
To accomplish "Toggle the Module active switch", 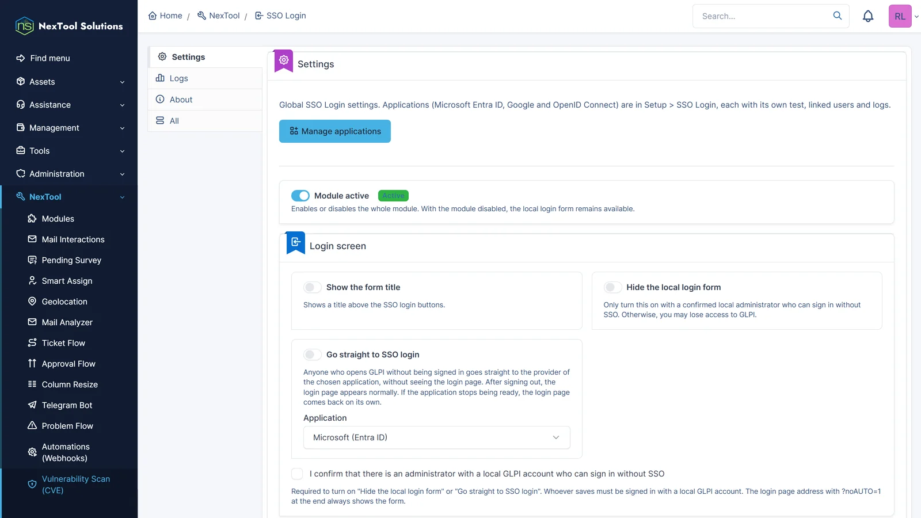I will (x=300, y=196).
